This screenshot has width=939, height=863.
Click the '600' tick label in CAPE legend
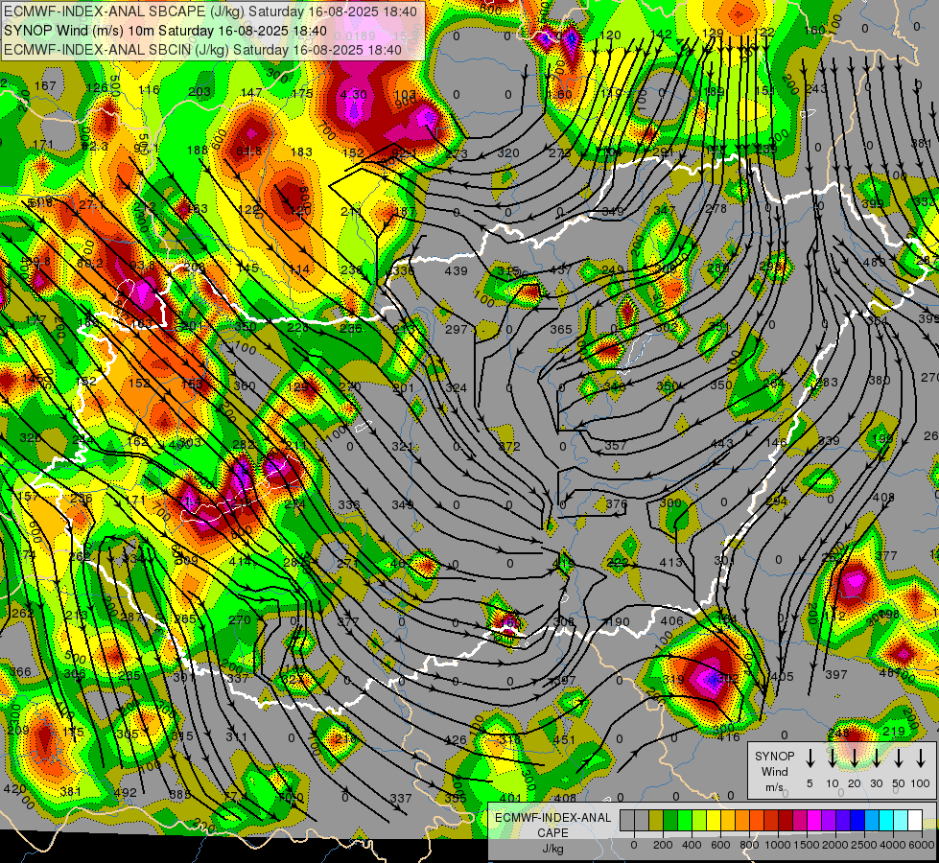[x=720, y=845]
